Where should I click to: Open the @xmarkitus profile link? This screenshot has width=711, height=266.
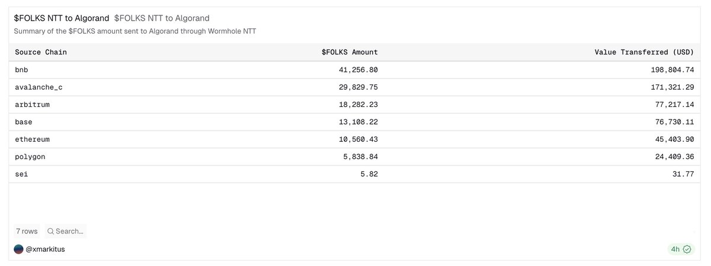(x=45, y=249)
